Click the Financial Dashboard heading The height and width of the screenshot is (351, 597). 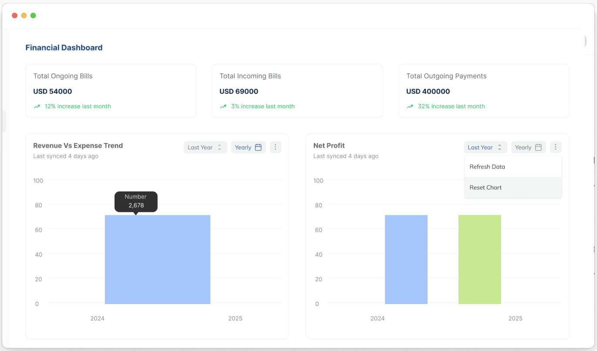(64, 48)
